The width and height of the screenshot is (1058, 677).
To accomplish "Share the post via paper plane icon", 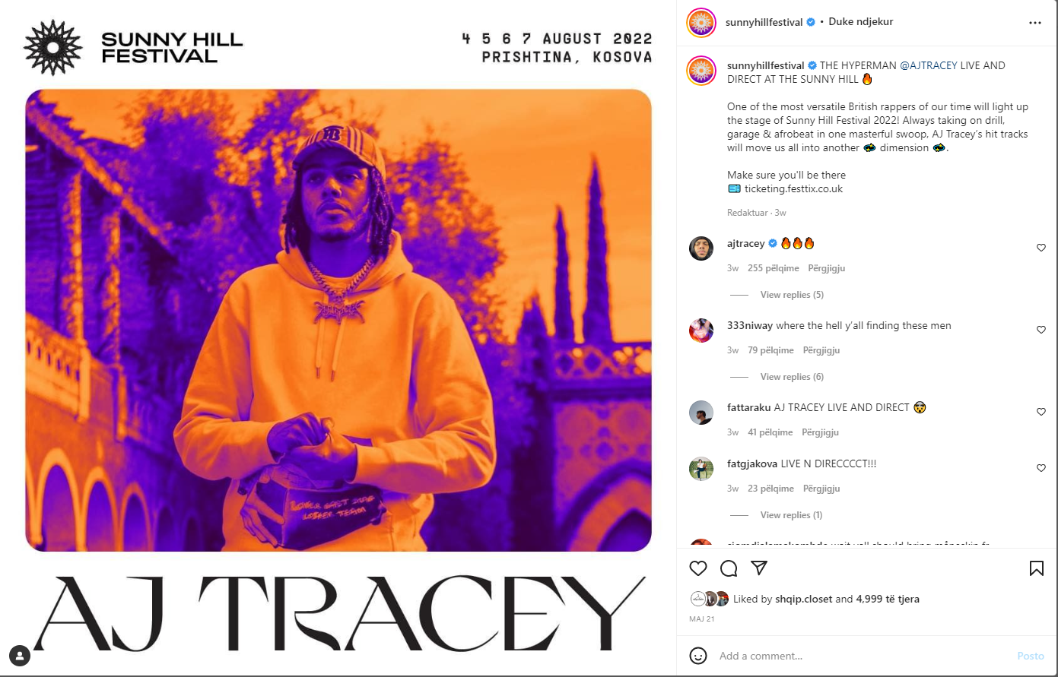I will [759, 568].
